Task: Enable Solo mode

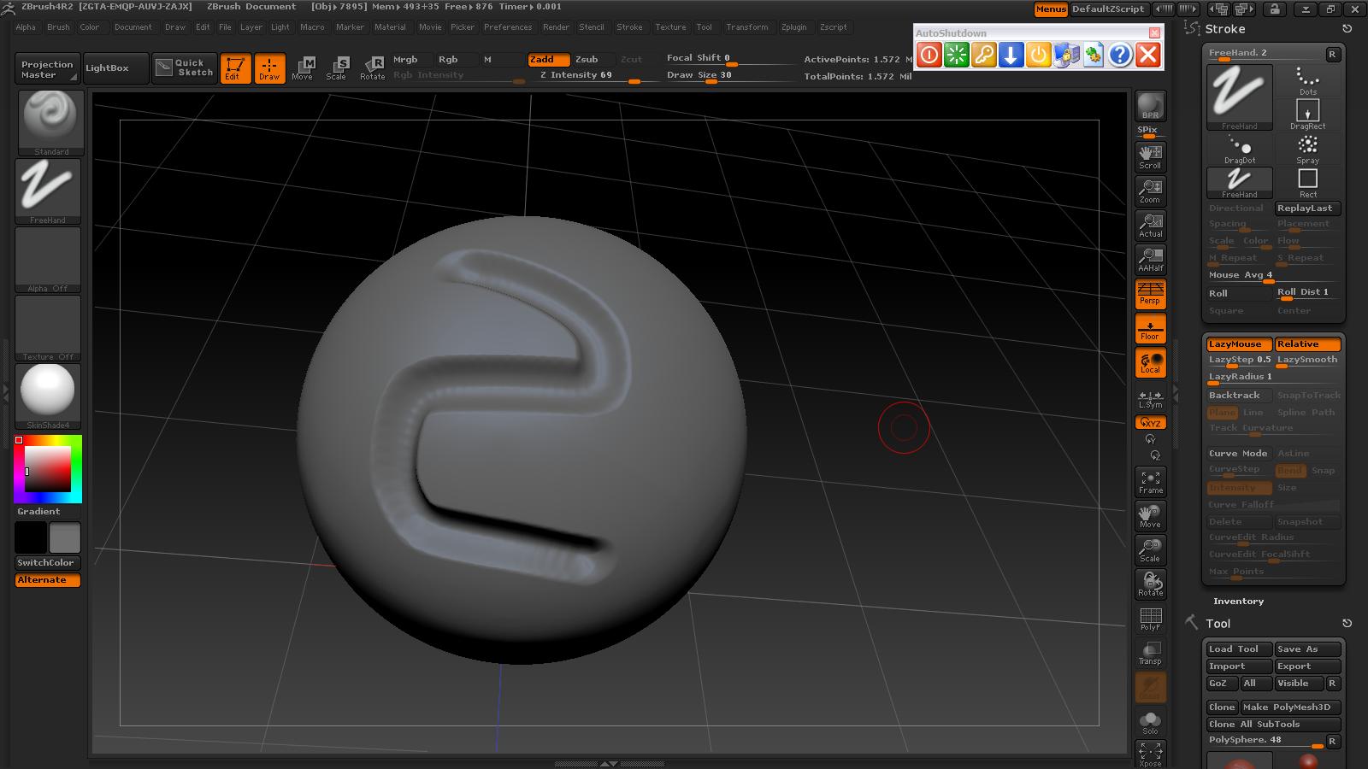Action: point(1150,723)
